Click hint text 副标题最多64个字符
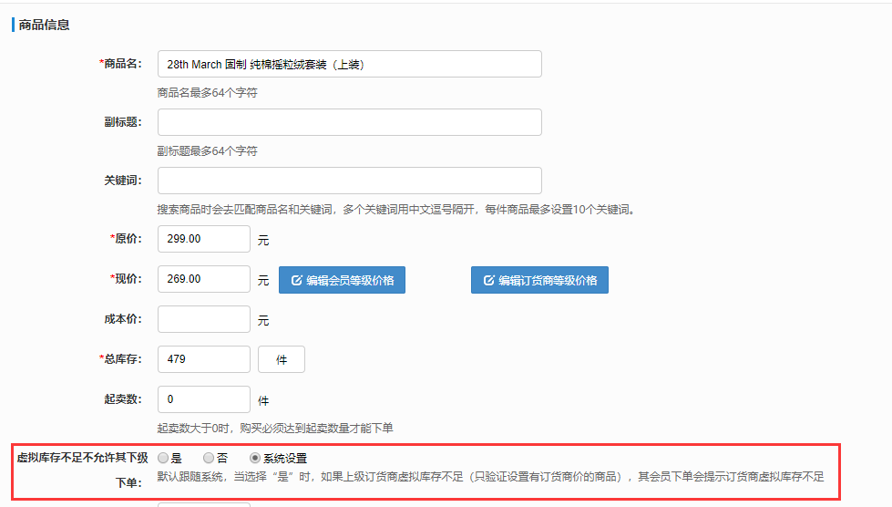Screen dimensions: 892x507 click(207, 151)
